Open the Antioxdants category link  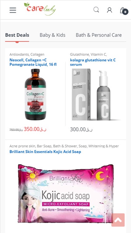20,55
